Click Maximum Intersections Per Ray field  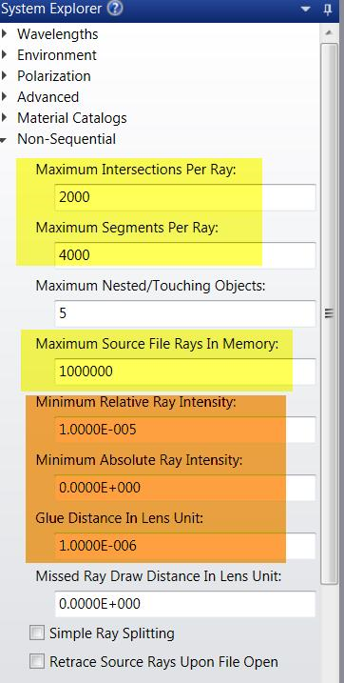pyautogui.click(x=185, y=197)
